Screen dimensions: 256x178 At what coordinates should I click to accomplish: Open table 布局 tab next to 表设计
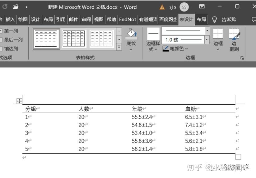click(201, 20)
